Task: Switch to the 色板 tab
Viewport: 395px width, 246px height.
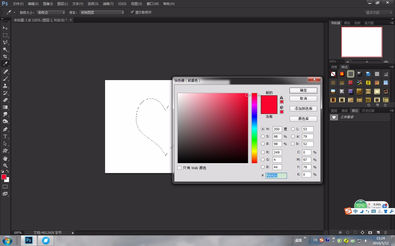Action: coord(357,23)
